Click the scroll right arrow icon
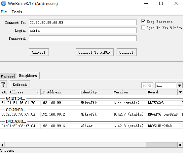Viewport: 185px width, 153px height. click(x=180, y=145)
